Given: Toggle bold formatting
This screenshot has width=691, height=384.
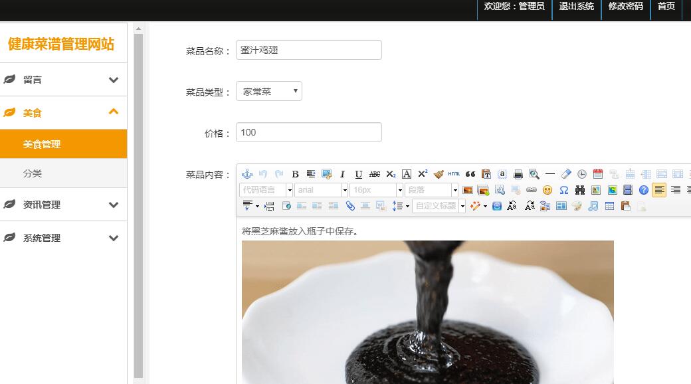Looking at the screenshot, I should pyautogui.click(x=295, y=174).
